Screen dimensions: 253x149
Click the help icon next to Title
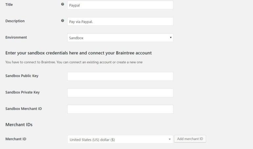point(63,4)
